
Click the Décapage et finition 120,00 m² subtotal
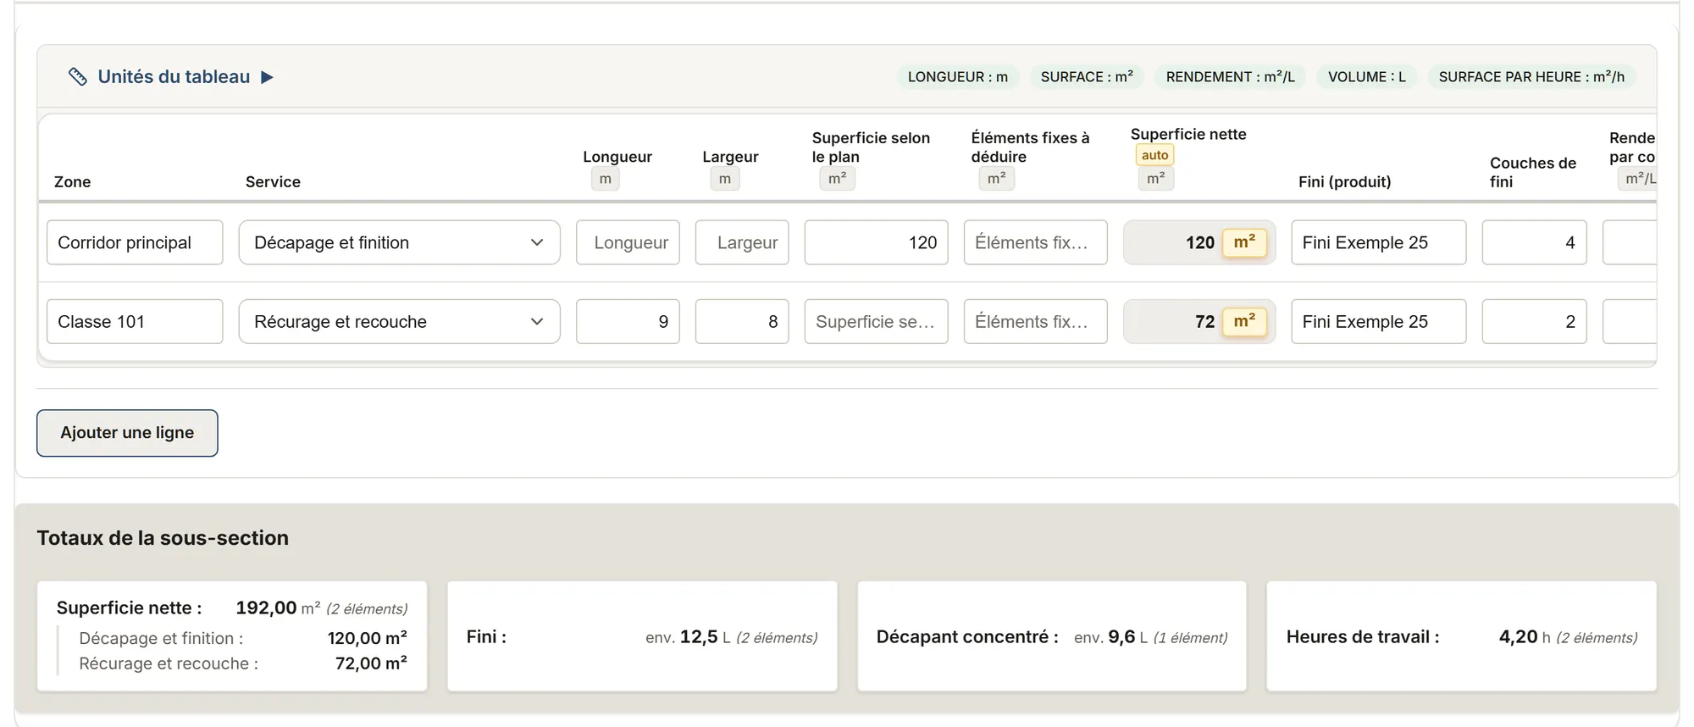click(x=243, y=638)
